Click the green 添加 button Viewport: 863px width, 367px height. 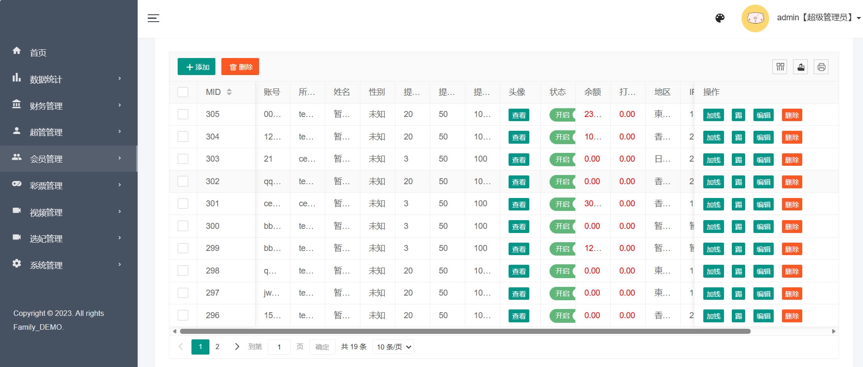click(x=197, y=67)
